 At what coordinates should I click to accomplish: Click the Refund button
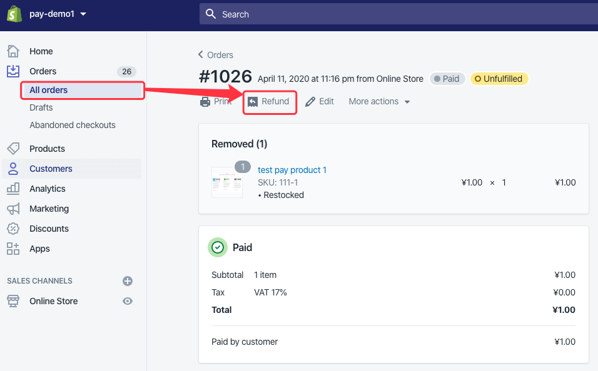tap(270, 101)
